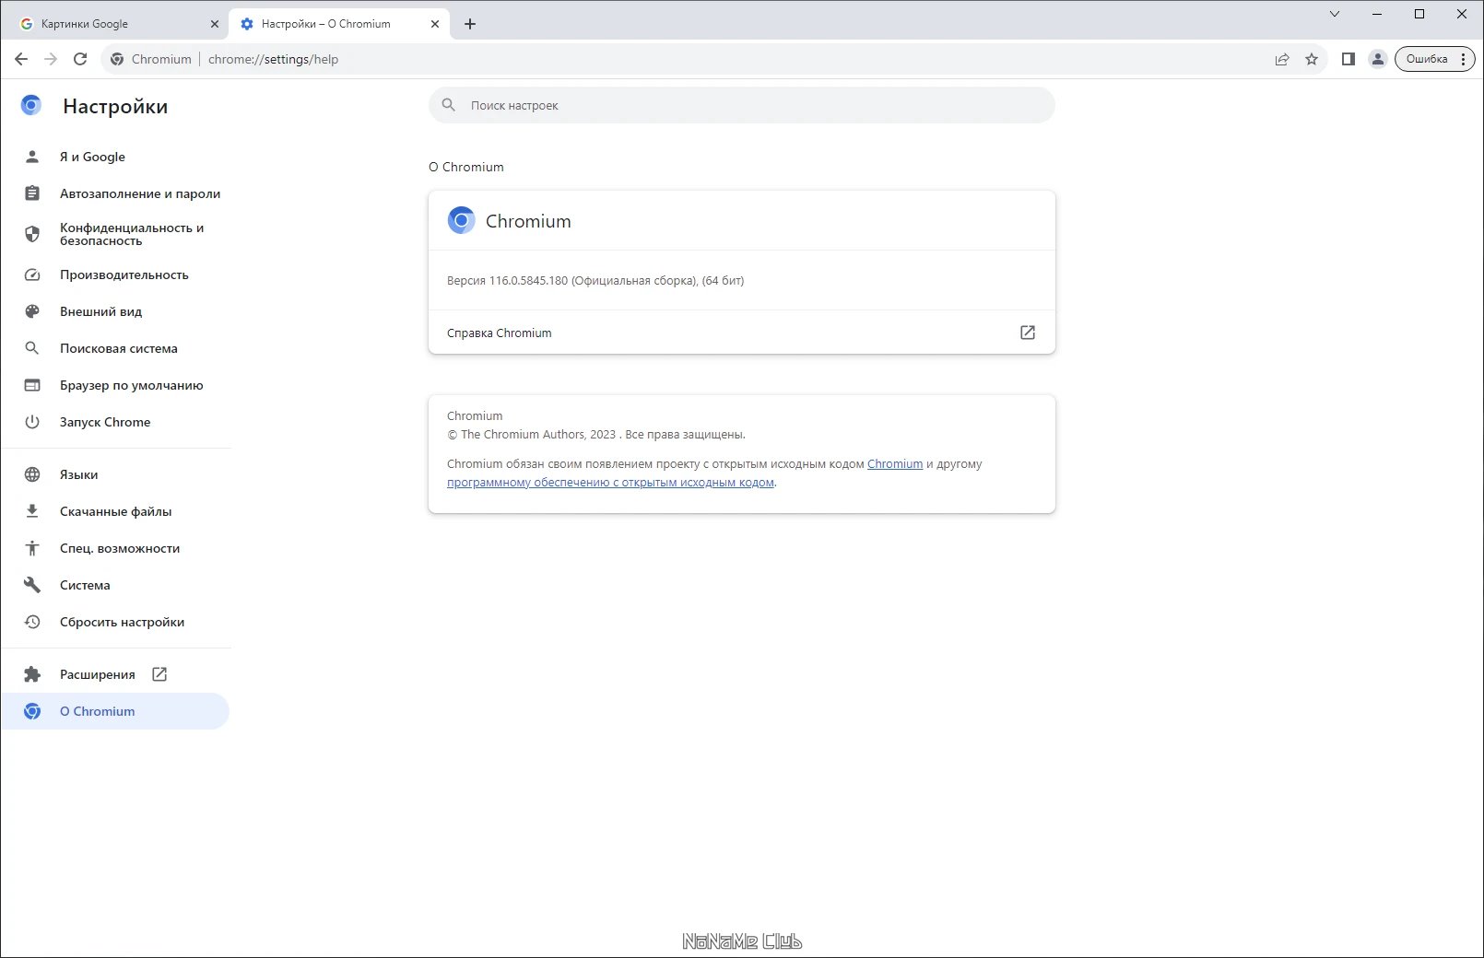1484x958 pixels.
Task: Bookmark this page with the star icon
Action: point(1312,59)
